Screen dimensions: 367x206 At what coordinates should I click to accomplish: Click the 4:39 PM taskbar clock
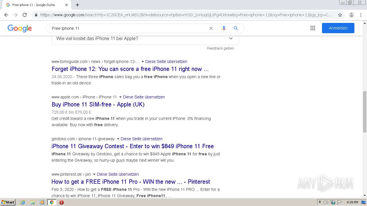[x=352, y=202]
